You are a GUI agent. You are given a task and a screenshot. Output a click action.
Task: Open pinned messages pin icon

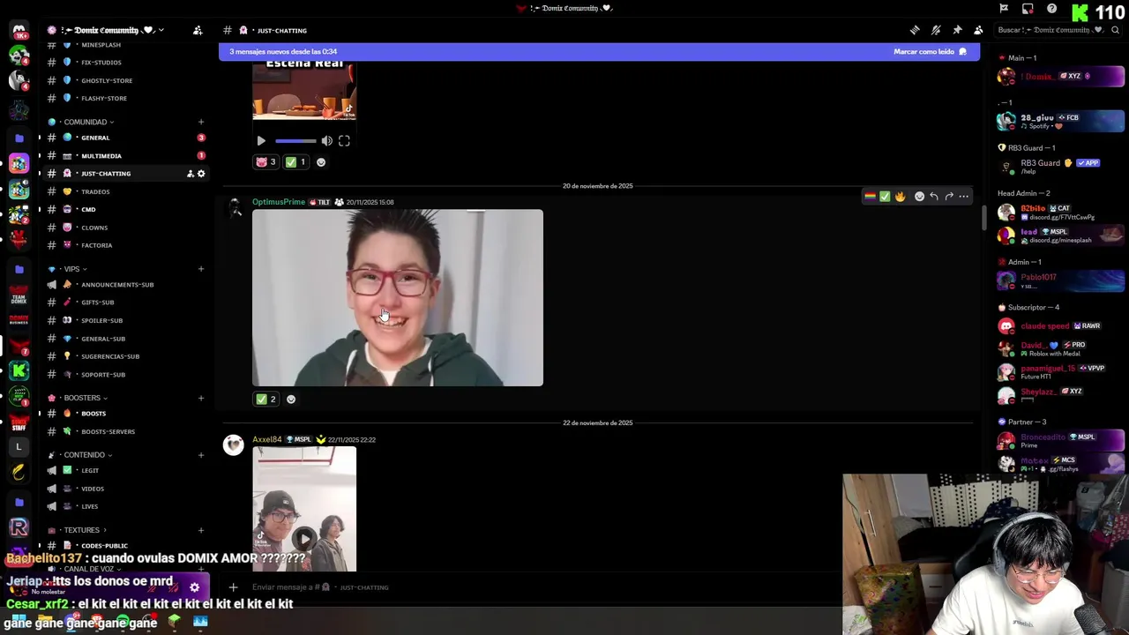(x=957, y=30)
